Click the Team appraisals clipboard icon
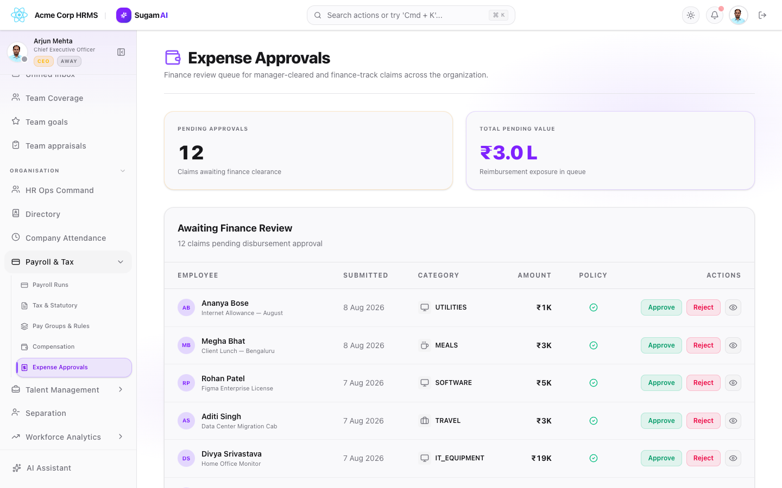This screenshot has width=782, height=488. (x=16, y=145)
